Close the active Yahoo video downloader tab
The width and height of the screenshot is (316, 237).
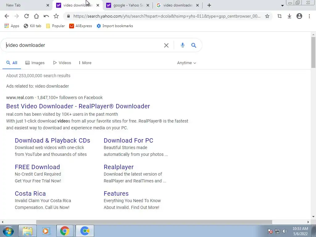click(98, 5)
